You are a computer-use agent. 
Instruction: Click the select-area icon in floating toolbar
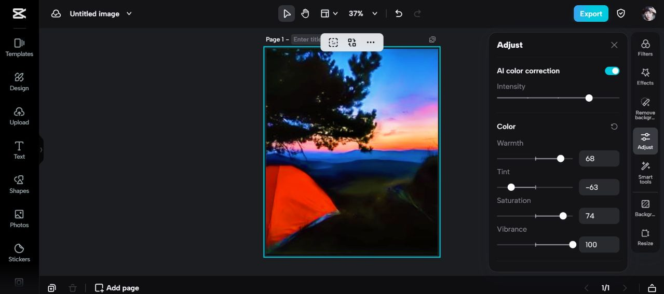333,43
